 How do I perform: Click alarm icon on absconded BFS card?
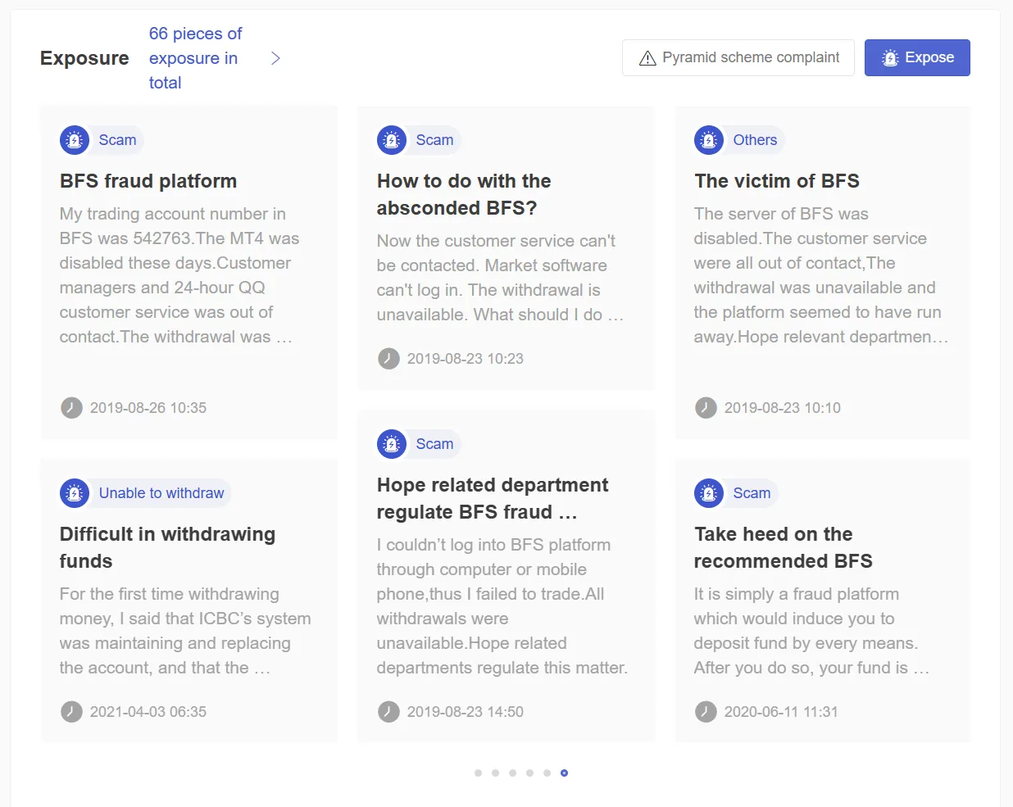click(392, 140)
